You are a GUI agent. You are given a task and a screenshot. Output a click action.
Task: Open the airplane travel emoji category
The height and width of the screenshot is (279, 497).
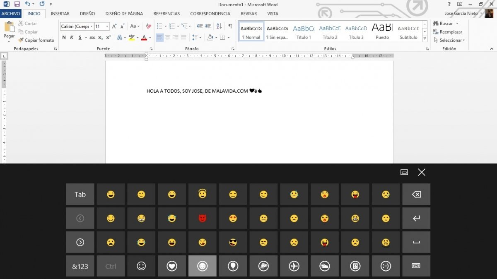tap(294, 266)
